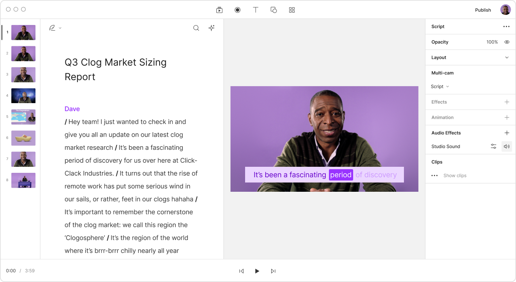Toggle Opacity visibility eye icon

click(x=507, y=42)
